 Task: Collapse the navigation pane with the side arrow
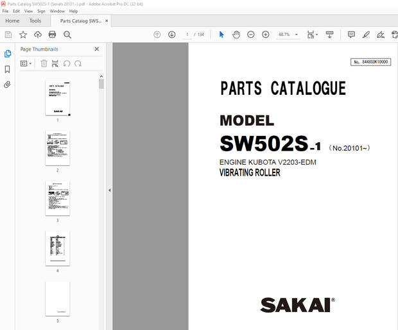(x=109, y=190)
